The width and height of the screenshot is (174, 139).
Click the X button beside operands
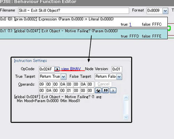[113, 91]
